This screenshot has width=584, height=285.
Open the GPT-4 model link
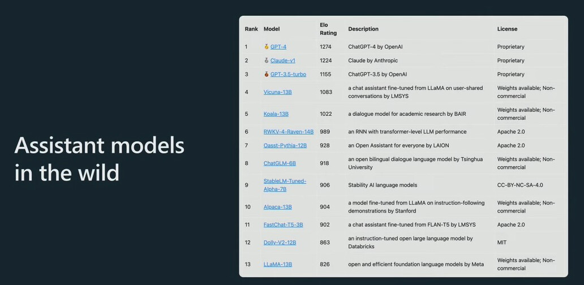278,47
